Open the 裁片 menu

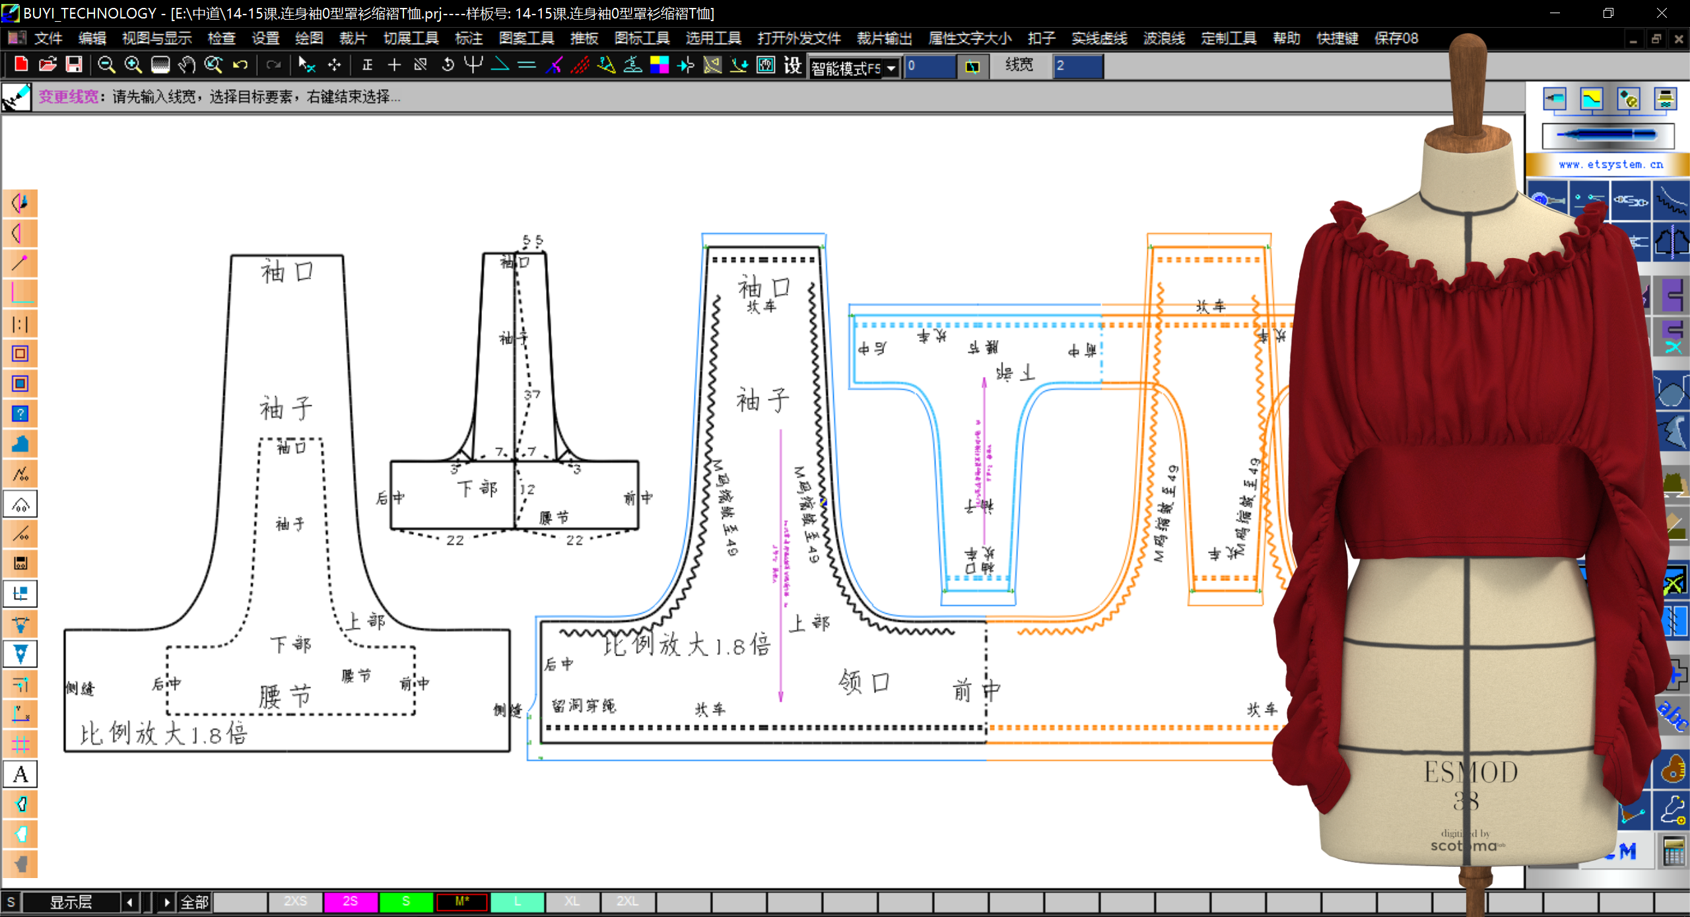click(353, 38)
